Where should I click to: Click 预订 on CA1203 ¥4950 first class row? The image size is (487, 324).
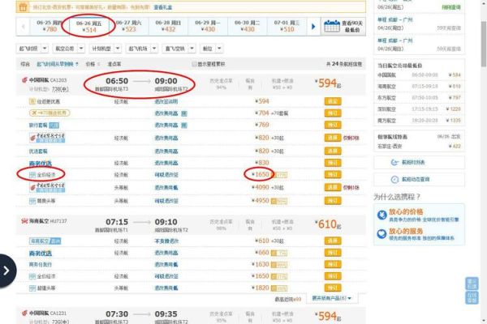333,201
